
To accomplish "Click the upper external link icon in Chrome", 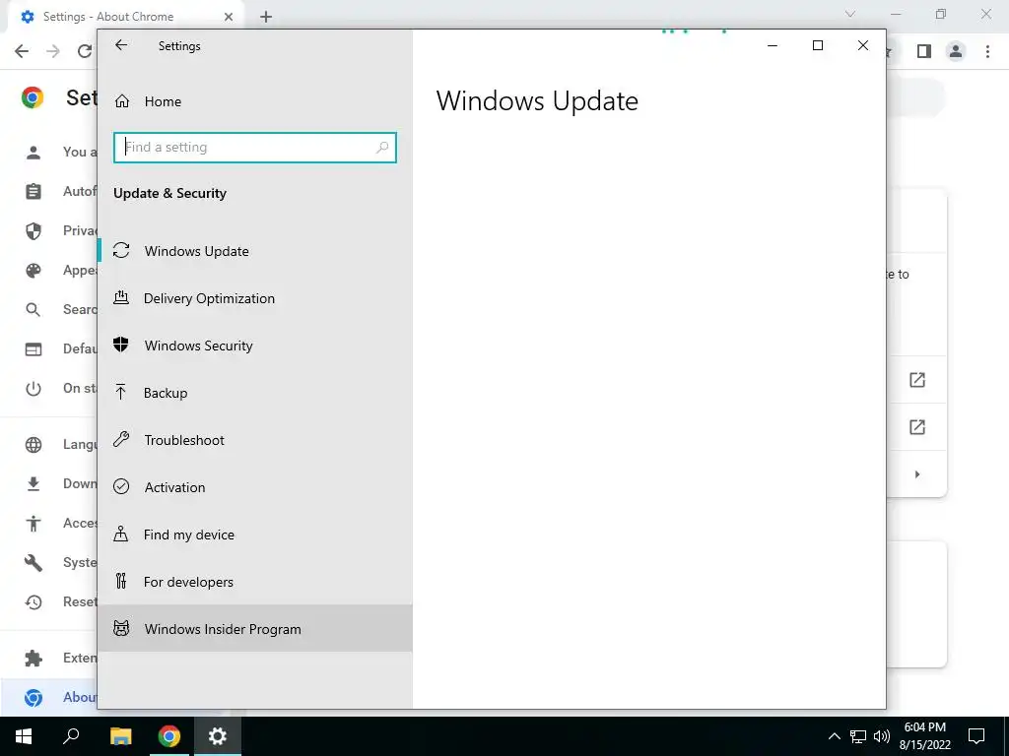I will (917, 380).
